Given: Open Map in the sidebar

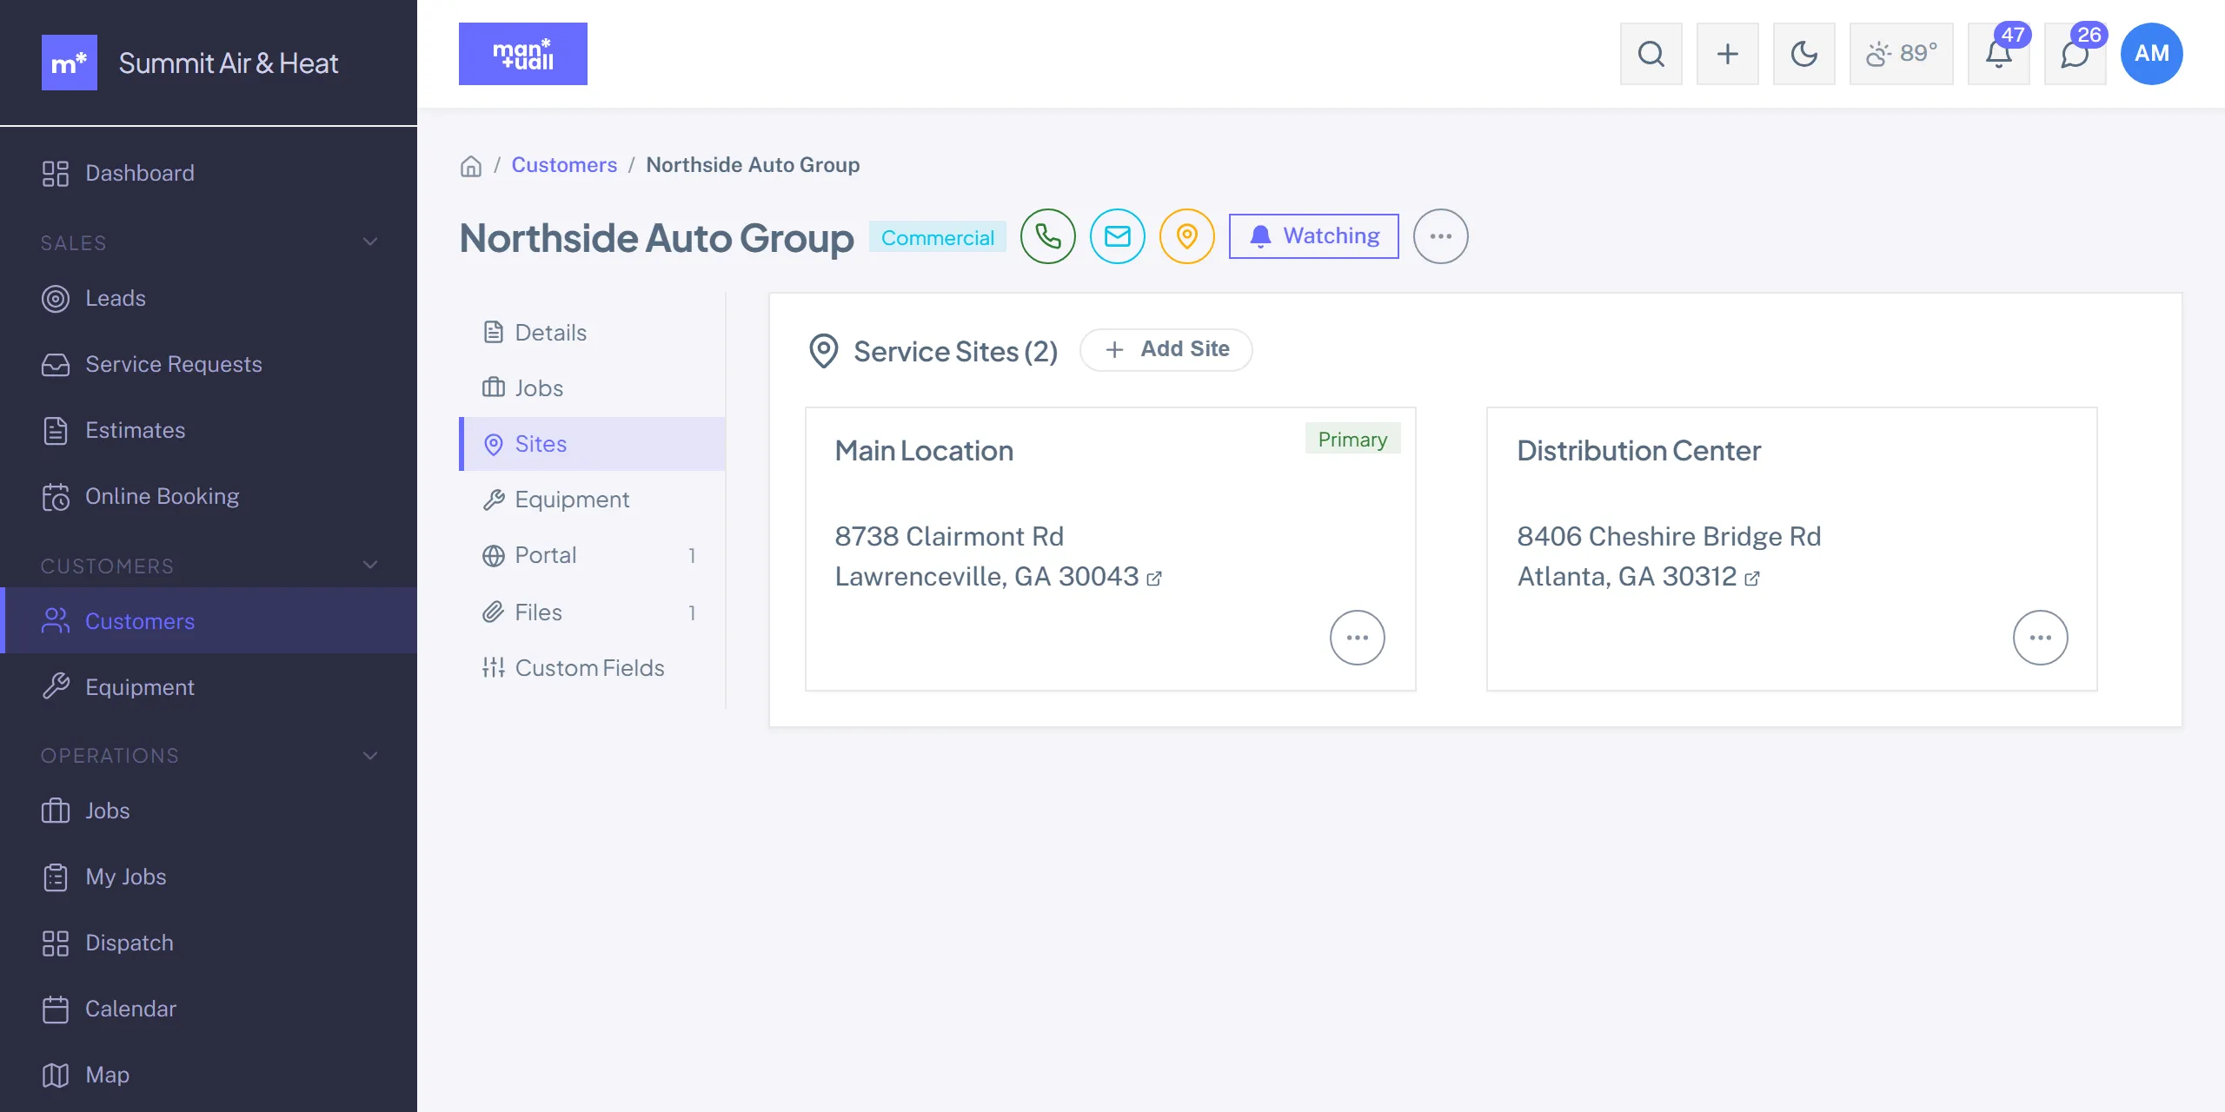Looking at the screenshot, I should pyautogui.click(x=209, y=1076).
